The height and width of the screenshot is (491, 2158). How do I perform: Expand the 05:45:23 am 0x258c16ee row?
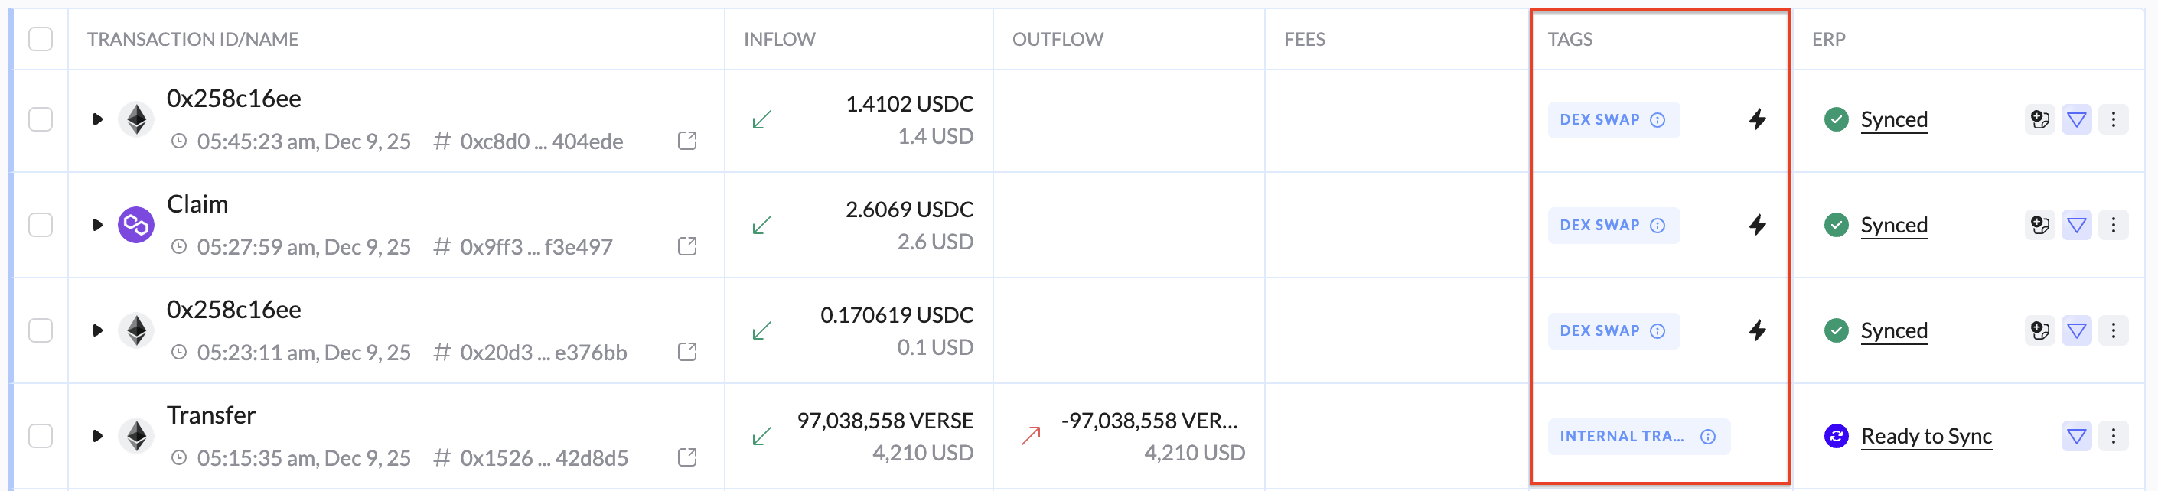coord(97,119)
